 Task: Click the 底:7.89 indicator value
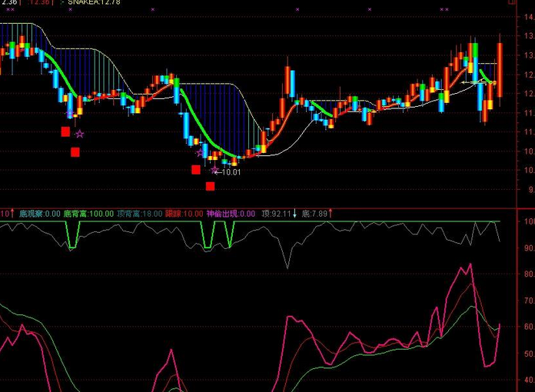click(x=314, y=214)
